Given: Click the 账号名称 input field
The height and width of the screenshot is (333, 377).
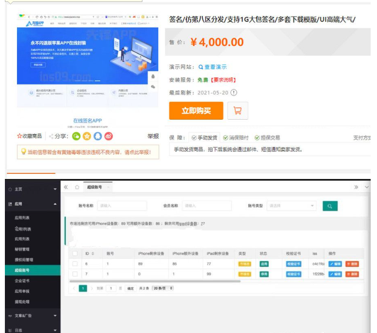Looking at the screenshot, I should tap(122, 206).
